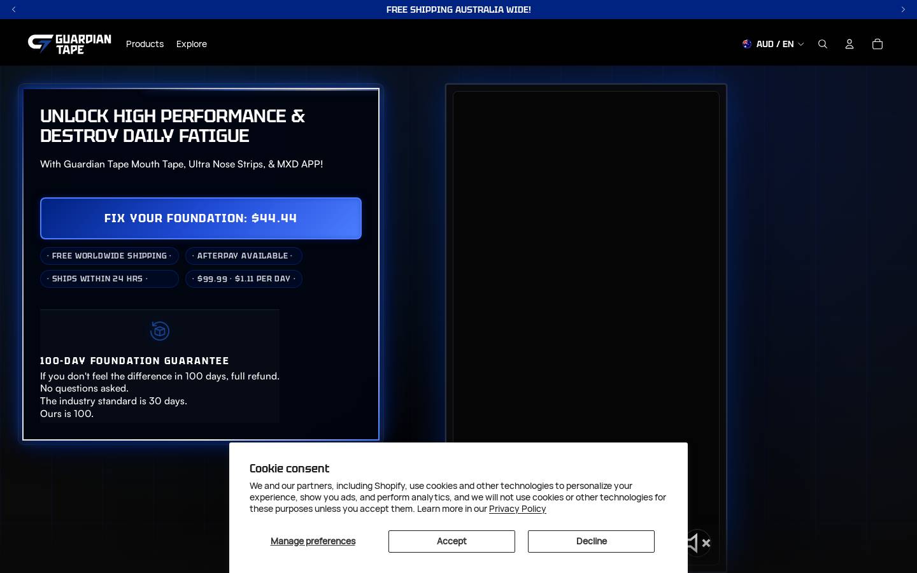
Task: Click Fix Your Foundation: $44.44 button
Action: (201, 218)
